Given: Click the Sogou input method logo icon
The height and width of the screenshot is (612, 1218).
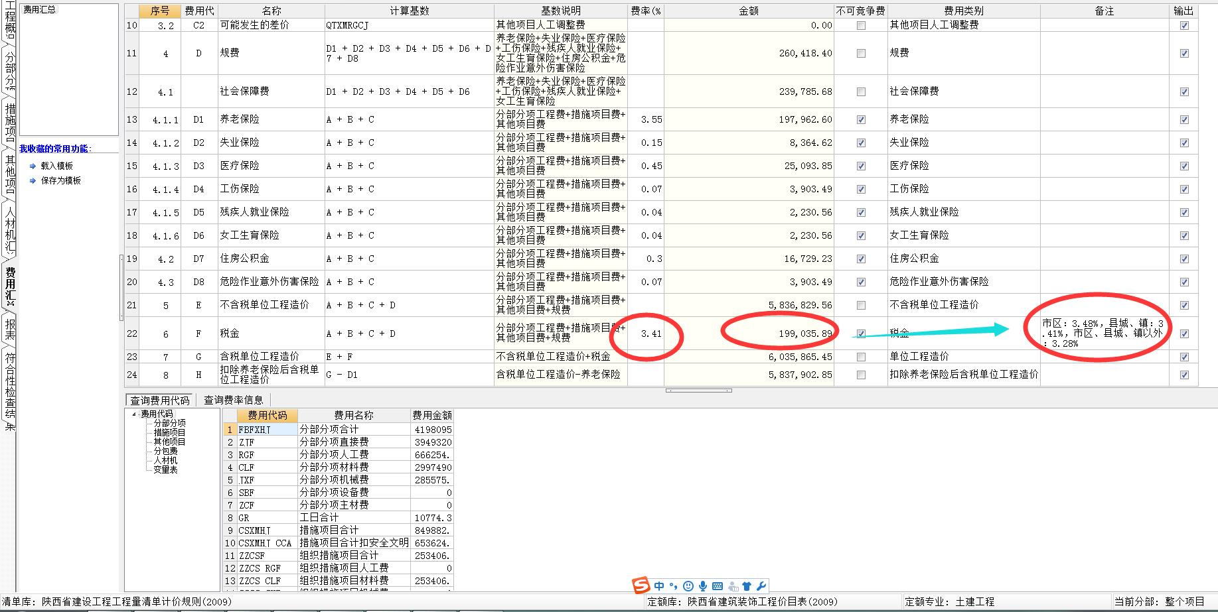Looking at the screenshot, I should [641, 585].
